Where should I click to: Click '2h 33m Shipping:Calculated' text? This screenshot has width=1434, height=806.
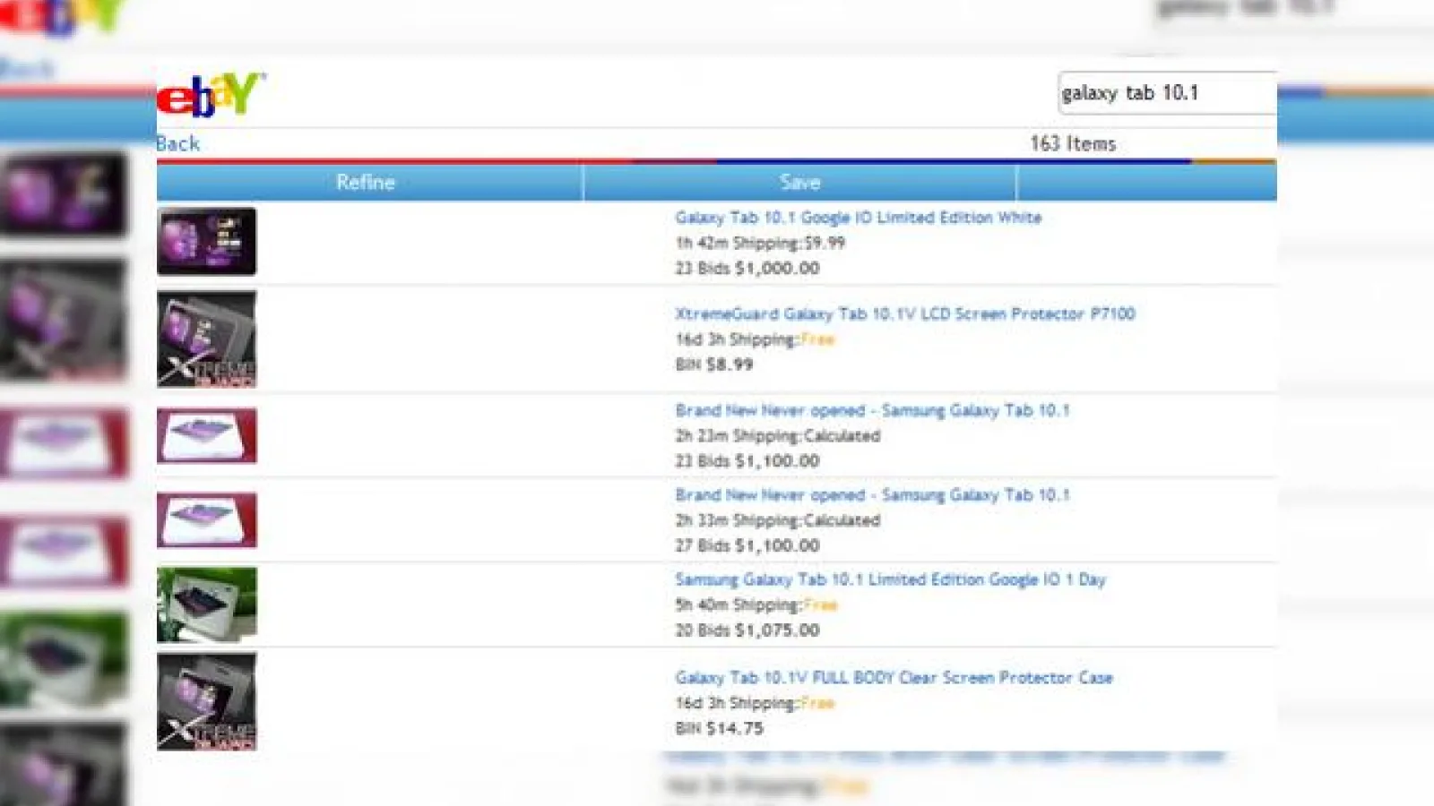777,520
